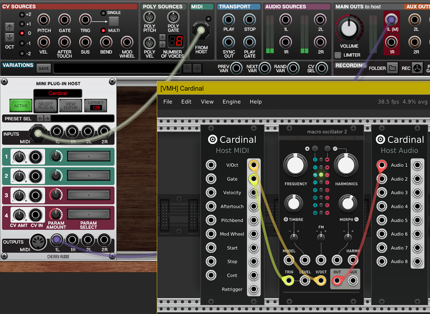
Task: Click the SUS CV output jack
Action: pyautogui.click(x=85, y=42)
